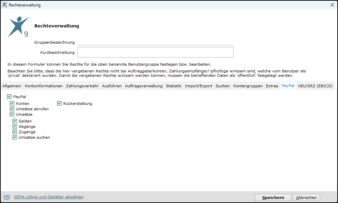Uncheck the Salden checkbox
The image size is (338, 203).
tap(15, 121)
